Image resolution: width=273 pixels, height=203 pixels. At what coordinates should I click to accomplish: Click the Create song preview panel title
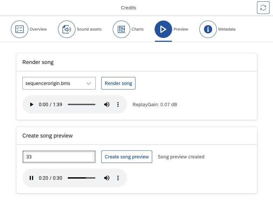click(x=47, y=135)
